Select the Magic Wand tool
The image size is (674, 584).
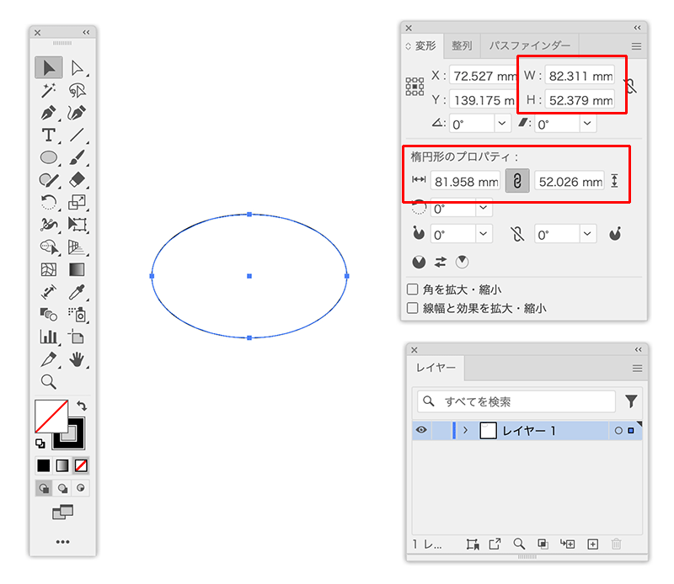pyautogui.click(x=48, y=91)
